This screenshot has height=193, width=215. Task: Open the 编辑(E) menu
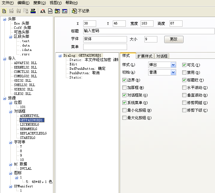tap(23, 3)
